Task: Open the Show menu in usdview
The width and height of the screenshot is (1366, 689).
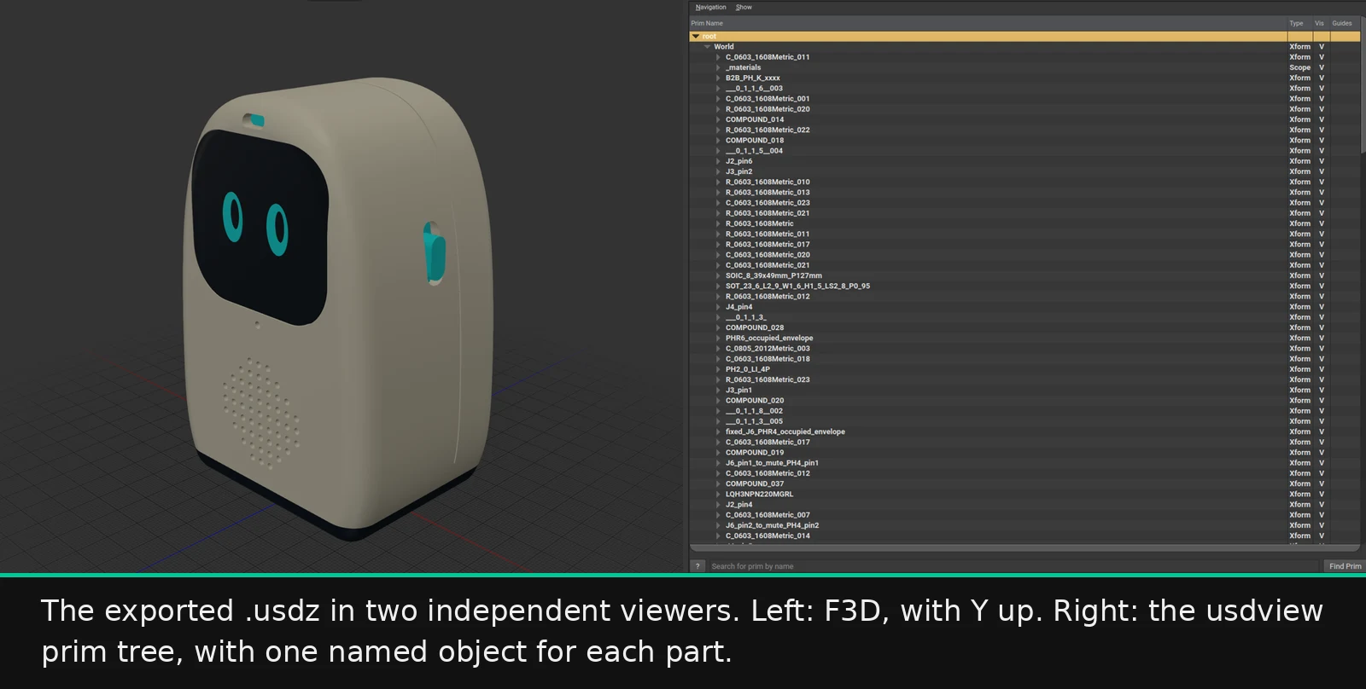Action: [744, 7]
